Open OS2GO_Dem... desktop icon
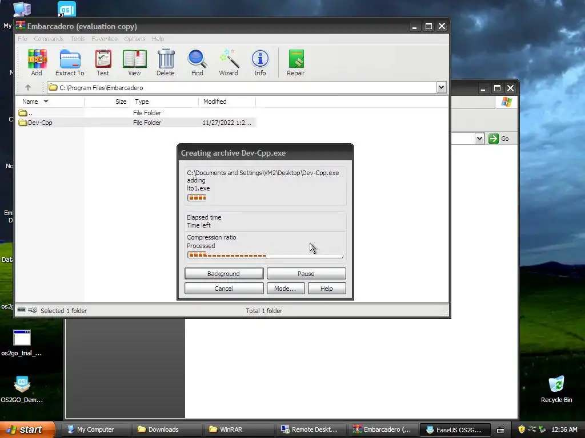 22,390
